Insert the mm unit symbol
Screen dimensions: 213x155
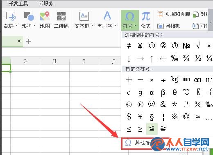pos(186,80)
